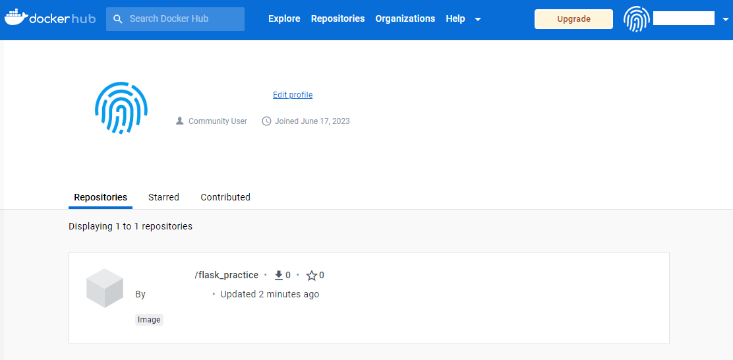Click the Updated 2 minutes ago text
Image resolution: width=733 pixels, height=360 pixels.
(x=270, y=295)
